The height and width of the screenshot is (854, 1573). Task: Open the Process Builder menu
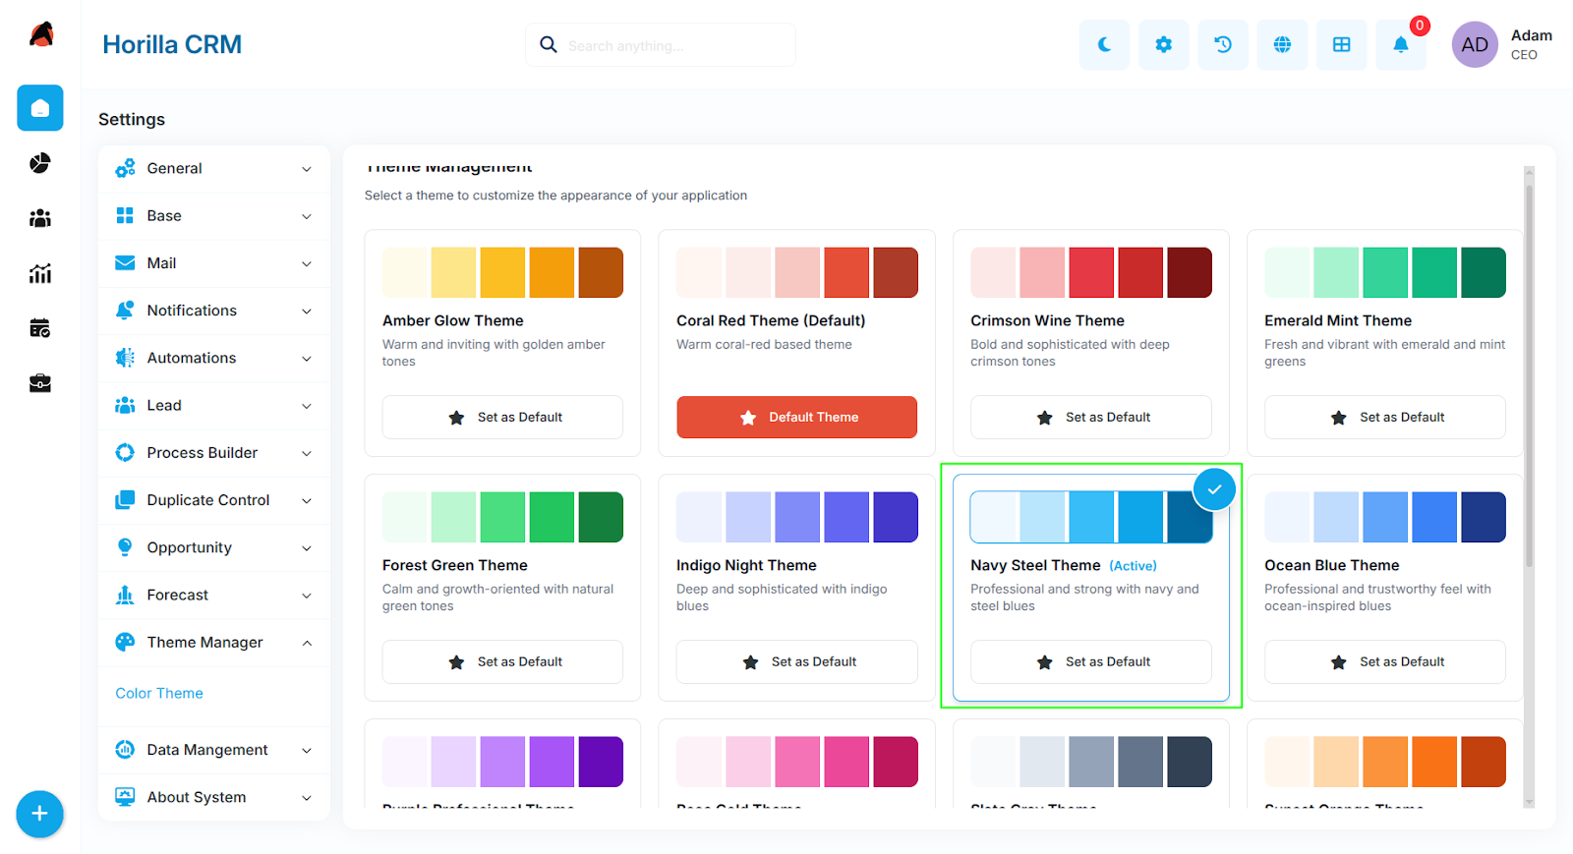pyautogui.click(x=214, y=453)
